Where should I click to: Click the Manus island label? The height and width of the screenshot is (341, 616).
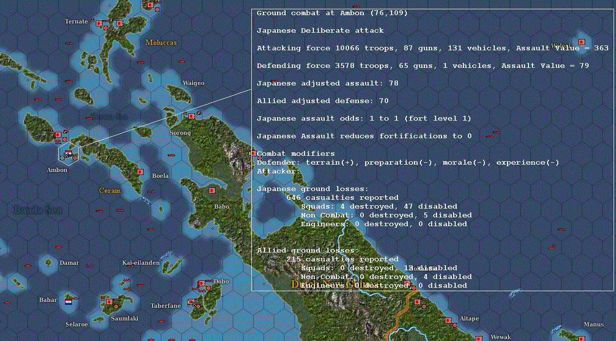point(594,324)
